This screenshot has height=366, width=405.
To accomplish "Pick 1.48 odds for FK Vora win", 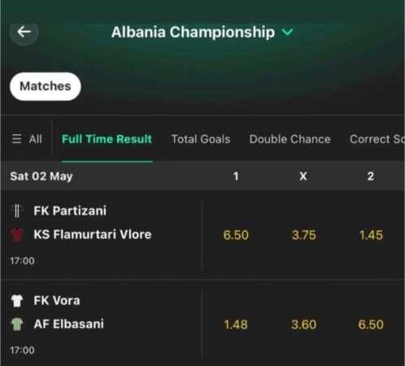I will 236,325.
